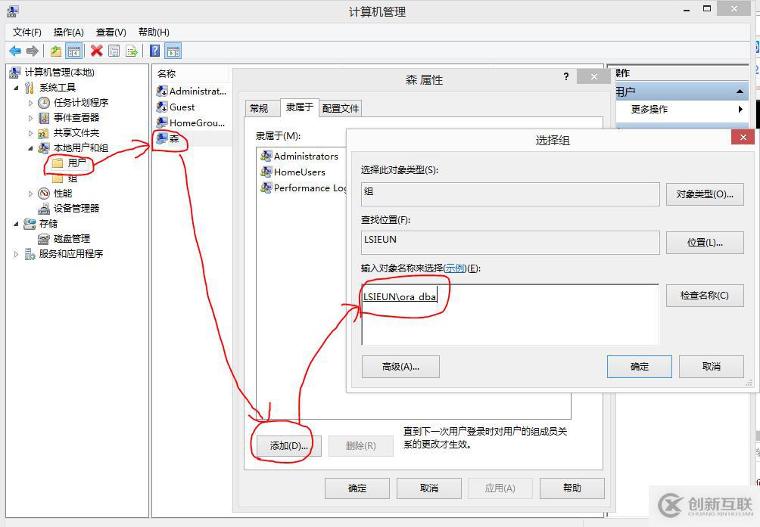
Task: Expand the 服务和应用程序 tree node
Action: [16, 254]
